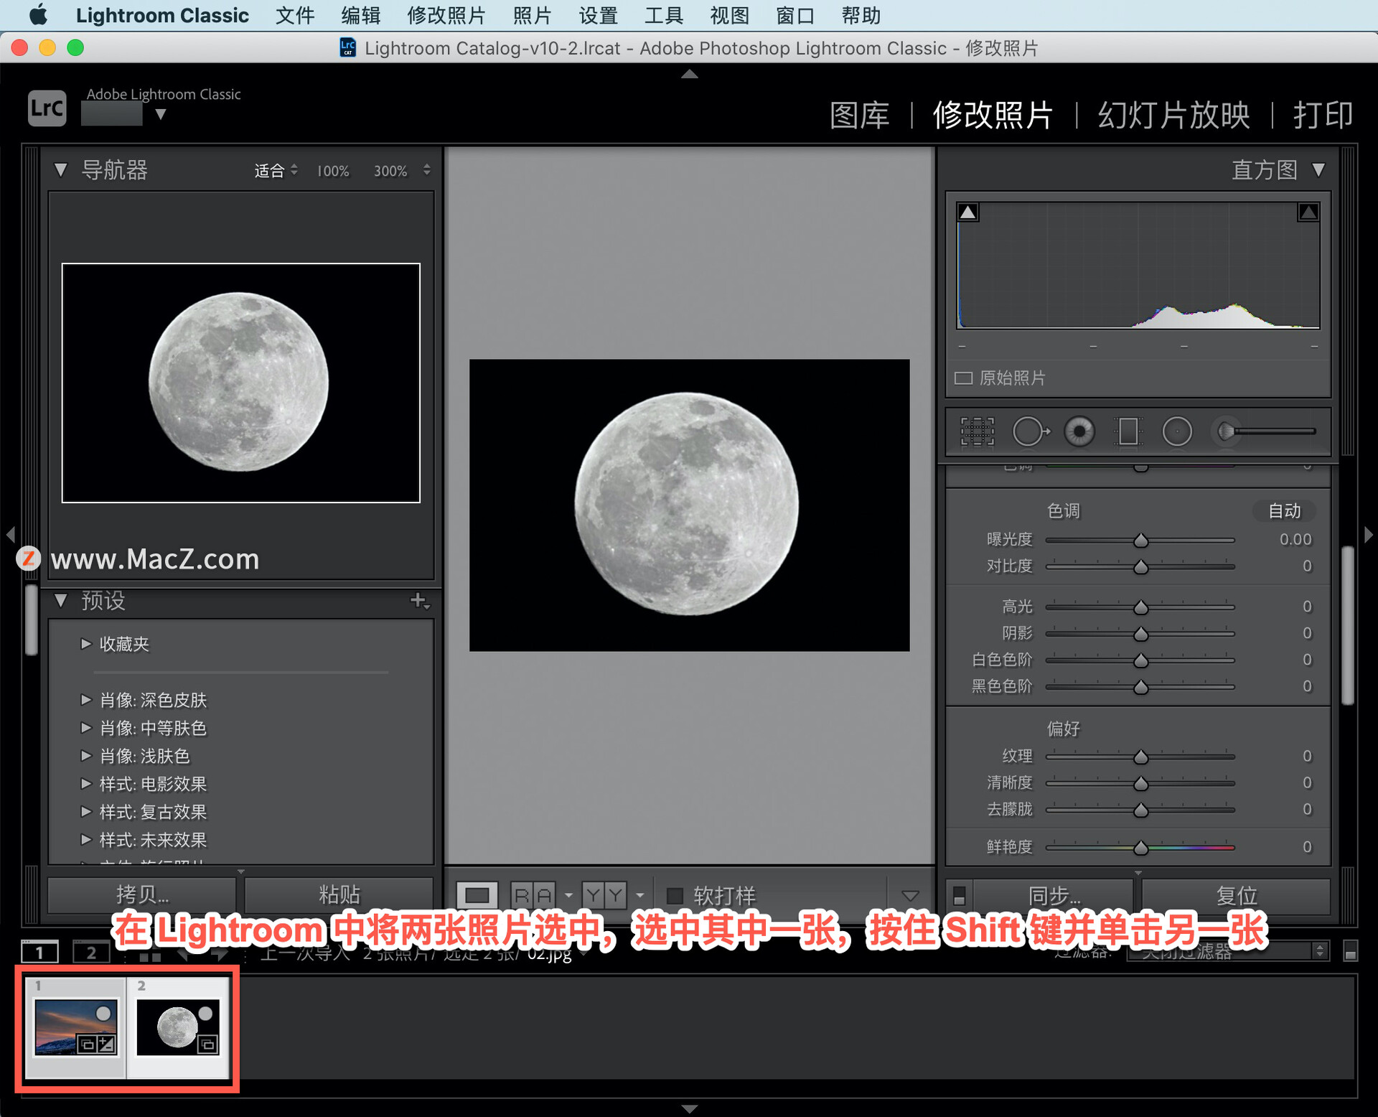Click the 粘贴 button
1378x1117 pixels.
(339, 895)
